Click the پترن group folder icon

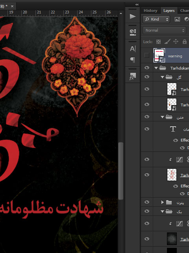pos(169,202)
